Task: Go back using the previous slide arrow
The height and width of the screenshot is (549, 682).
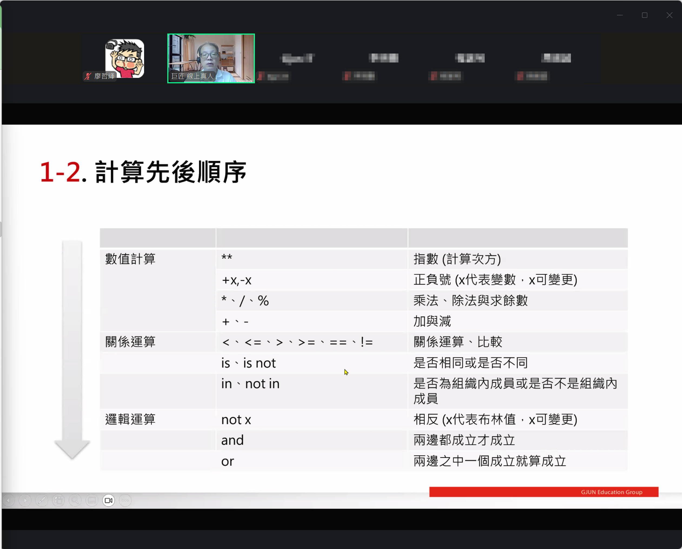Action: [8, 500]
